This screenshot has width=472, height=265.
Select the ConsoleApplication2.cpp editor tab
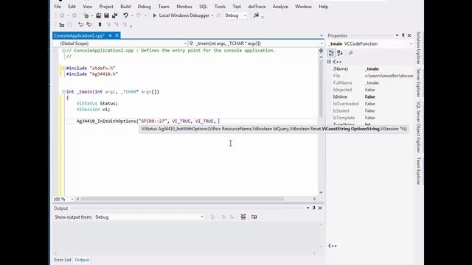(79, 35)
